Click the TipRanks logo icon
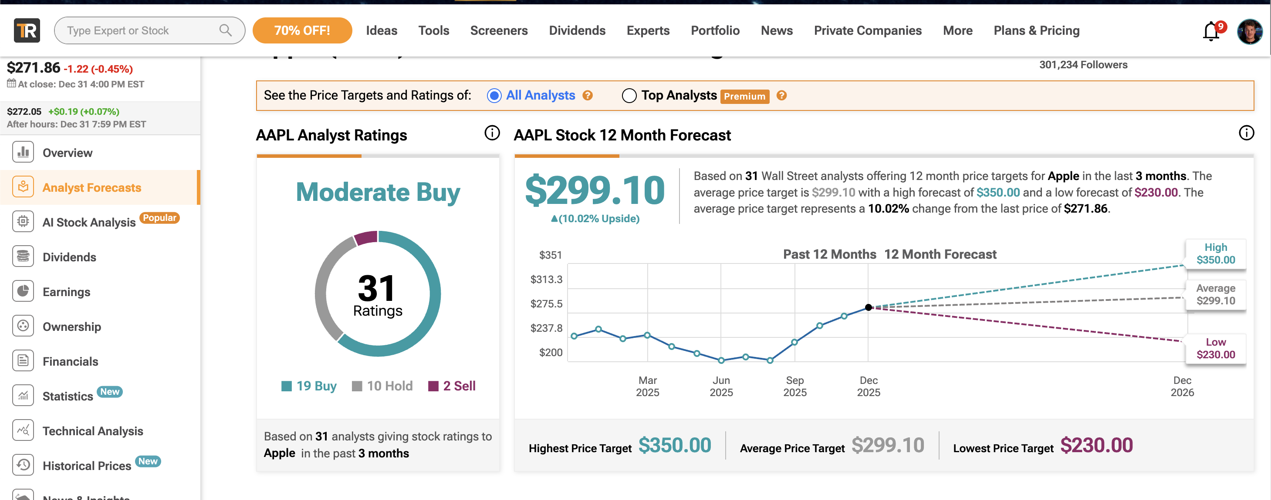 pyautogui.click(x=27, y=30)
